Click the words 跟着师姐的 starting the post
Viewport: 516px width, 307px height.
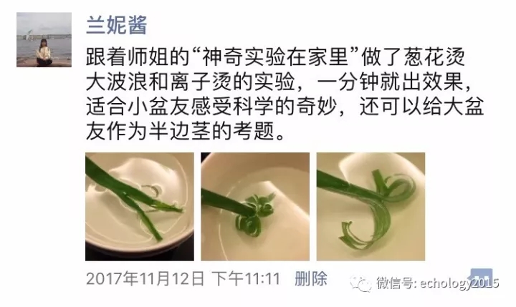coord(138,57)
